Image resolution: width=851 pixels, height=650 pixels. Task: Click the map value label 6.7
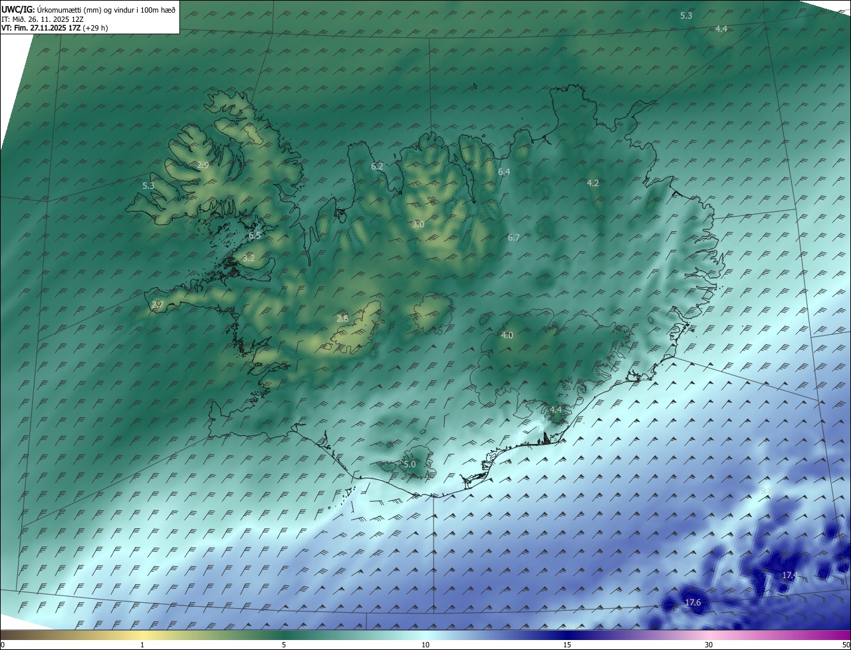coord(513,237)
